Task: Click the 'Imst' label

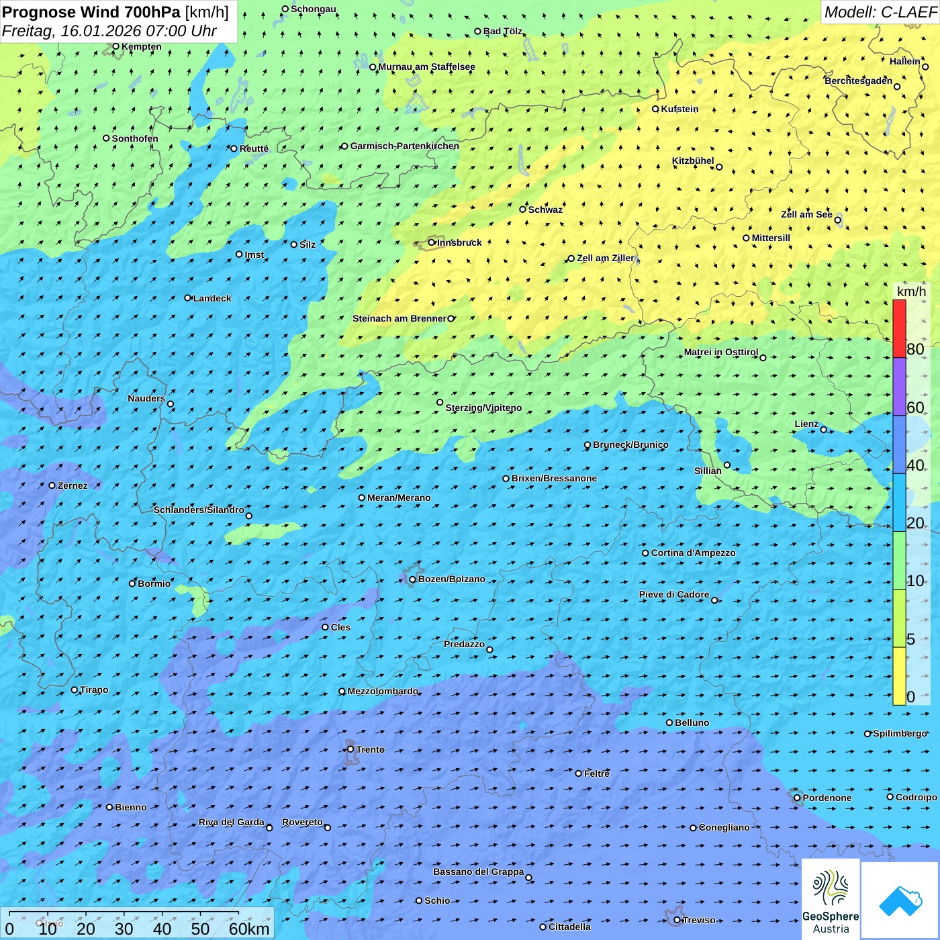Action: click(254, 254)
